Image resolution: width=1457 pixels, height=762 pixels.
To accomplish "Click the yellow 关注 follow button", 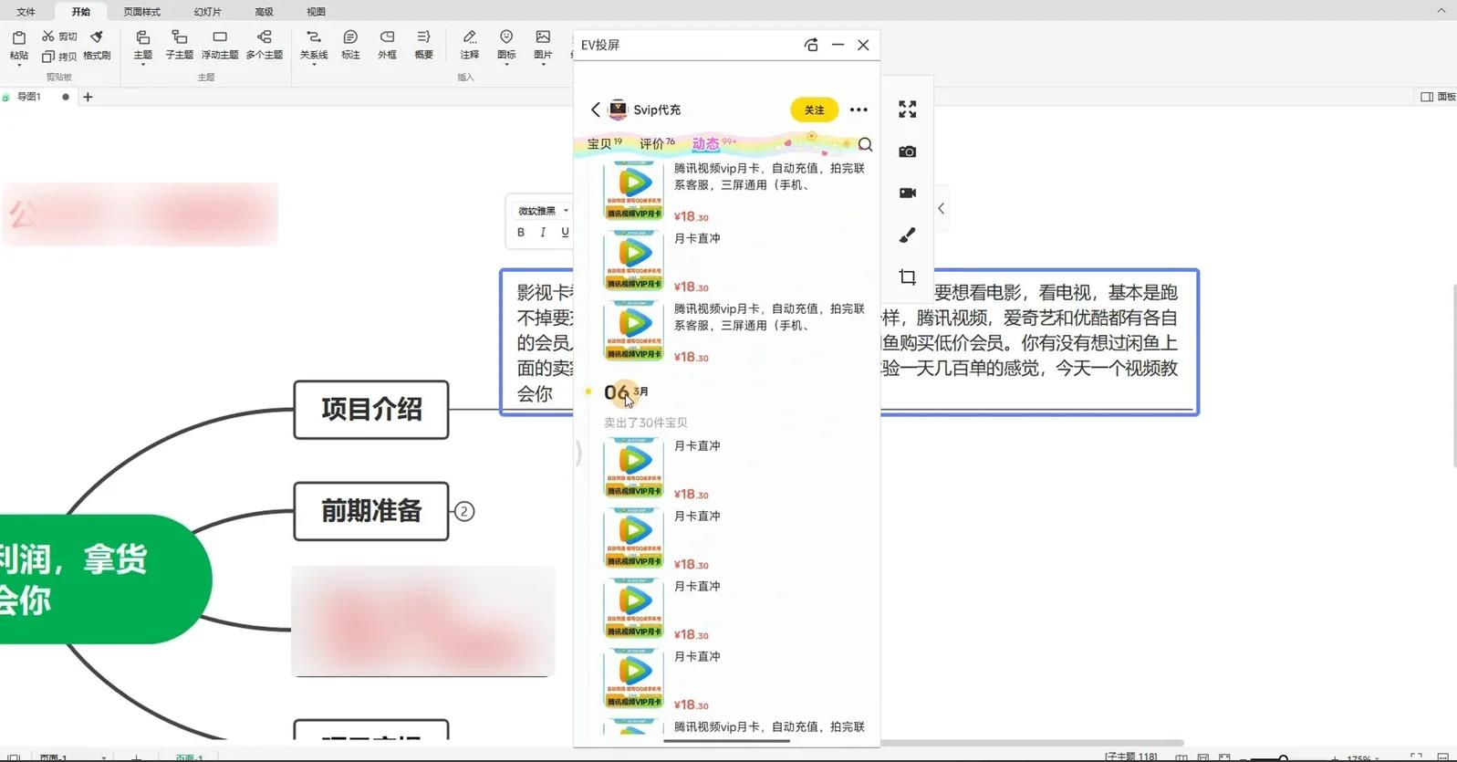I will [x=814, y=110].
